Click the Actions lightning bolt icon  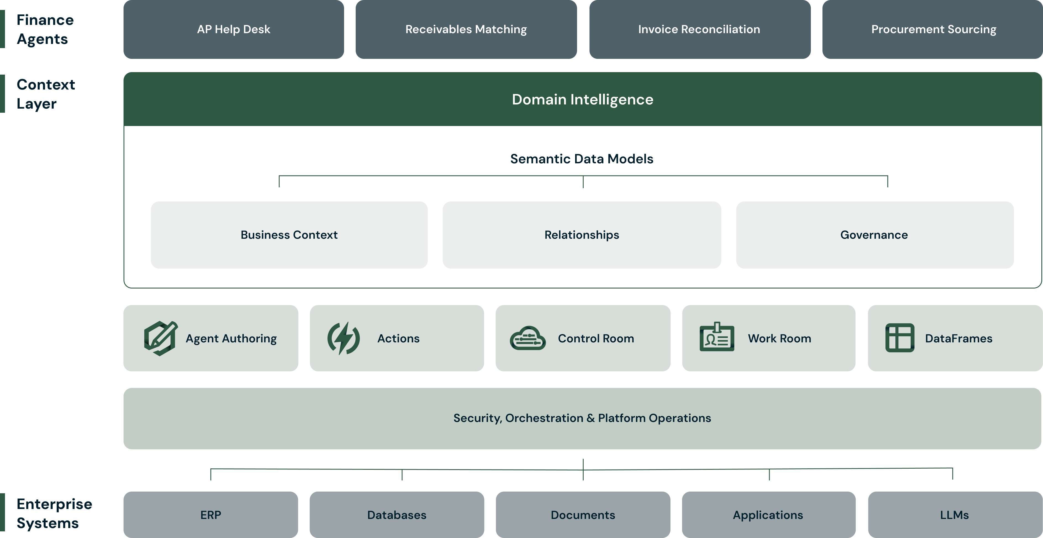tap(343, 338)
